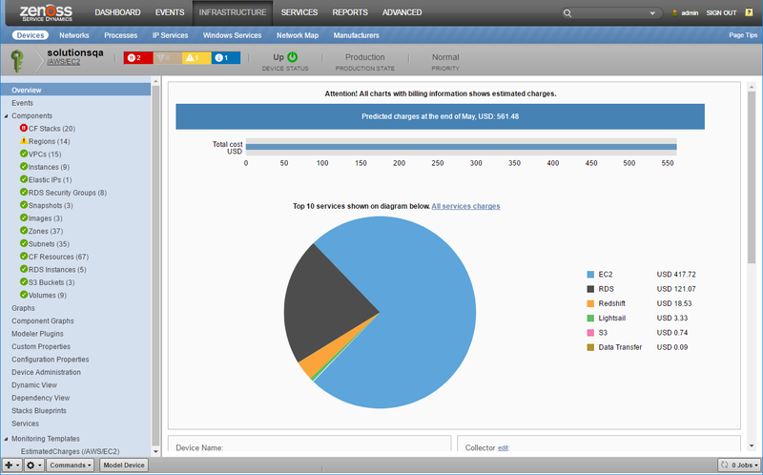Open the Manufacturers tab
Viewport: 763px width, 475px height.
point(356,35)
